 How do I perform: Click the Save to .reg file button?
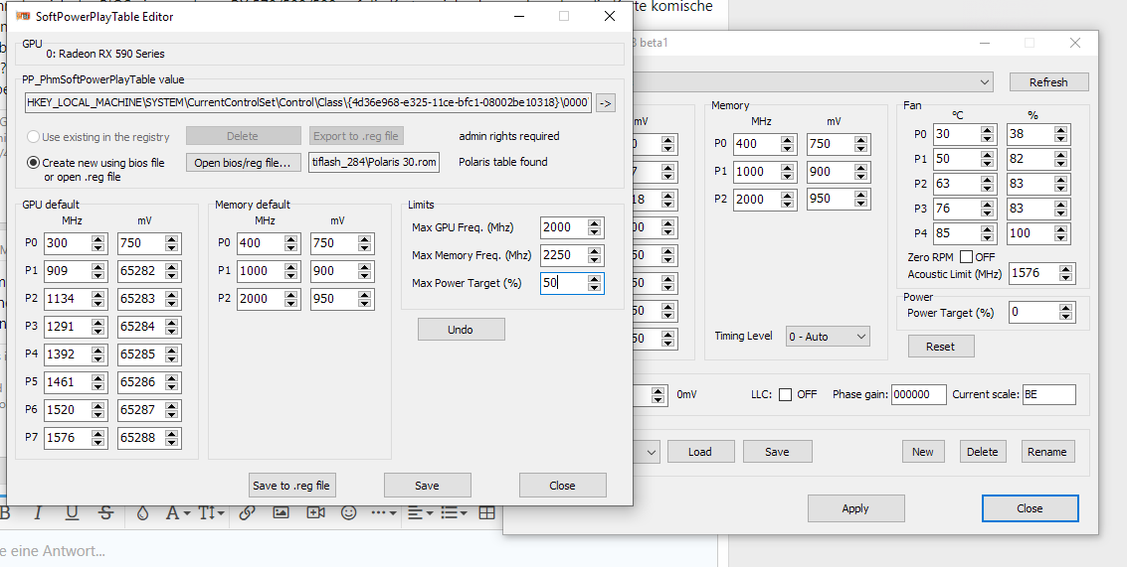click(x=291, y=486)
